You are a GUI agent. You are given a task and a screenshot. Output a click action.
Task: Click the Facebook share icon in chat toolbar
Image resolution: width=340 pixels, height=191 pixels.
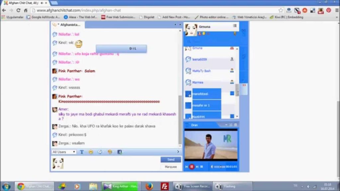click(x=120, y=152)
